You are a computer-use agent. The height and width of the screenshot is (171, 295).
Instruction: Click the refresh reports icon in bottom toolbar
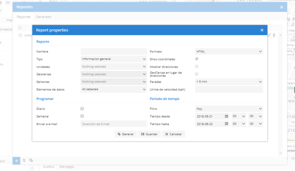coord(24,161)
